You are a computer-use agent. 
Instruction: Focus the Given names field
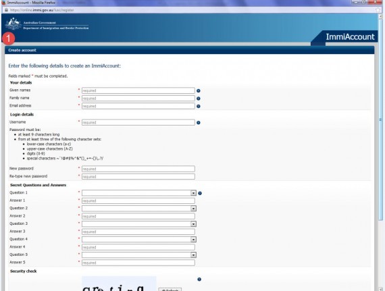pos(138,90)
